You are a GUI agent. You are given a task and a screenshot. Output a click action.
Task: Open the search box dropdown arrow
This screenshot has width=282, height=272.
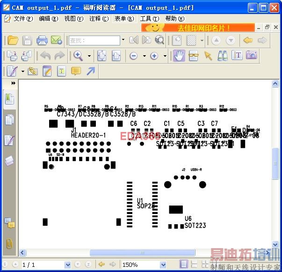(123, 39)
